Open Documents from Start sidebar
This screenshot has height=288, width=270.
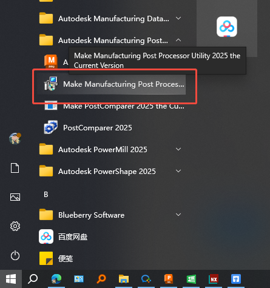click(x=15, y=168)
